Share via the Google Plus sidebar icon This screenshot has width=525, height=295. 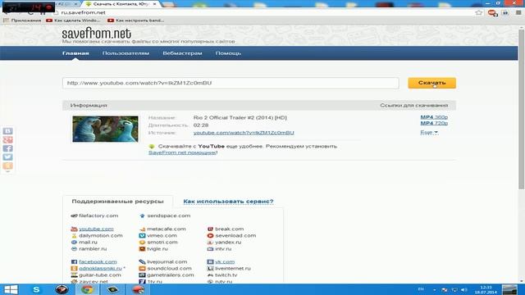tap(7, 140)
